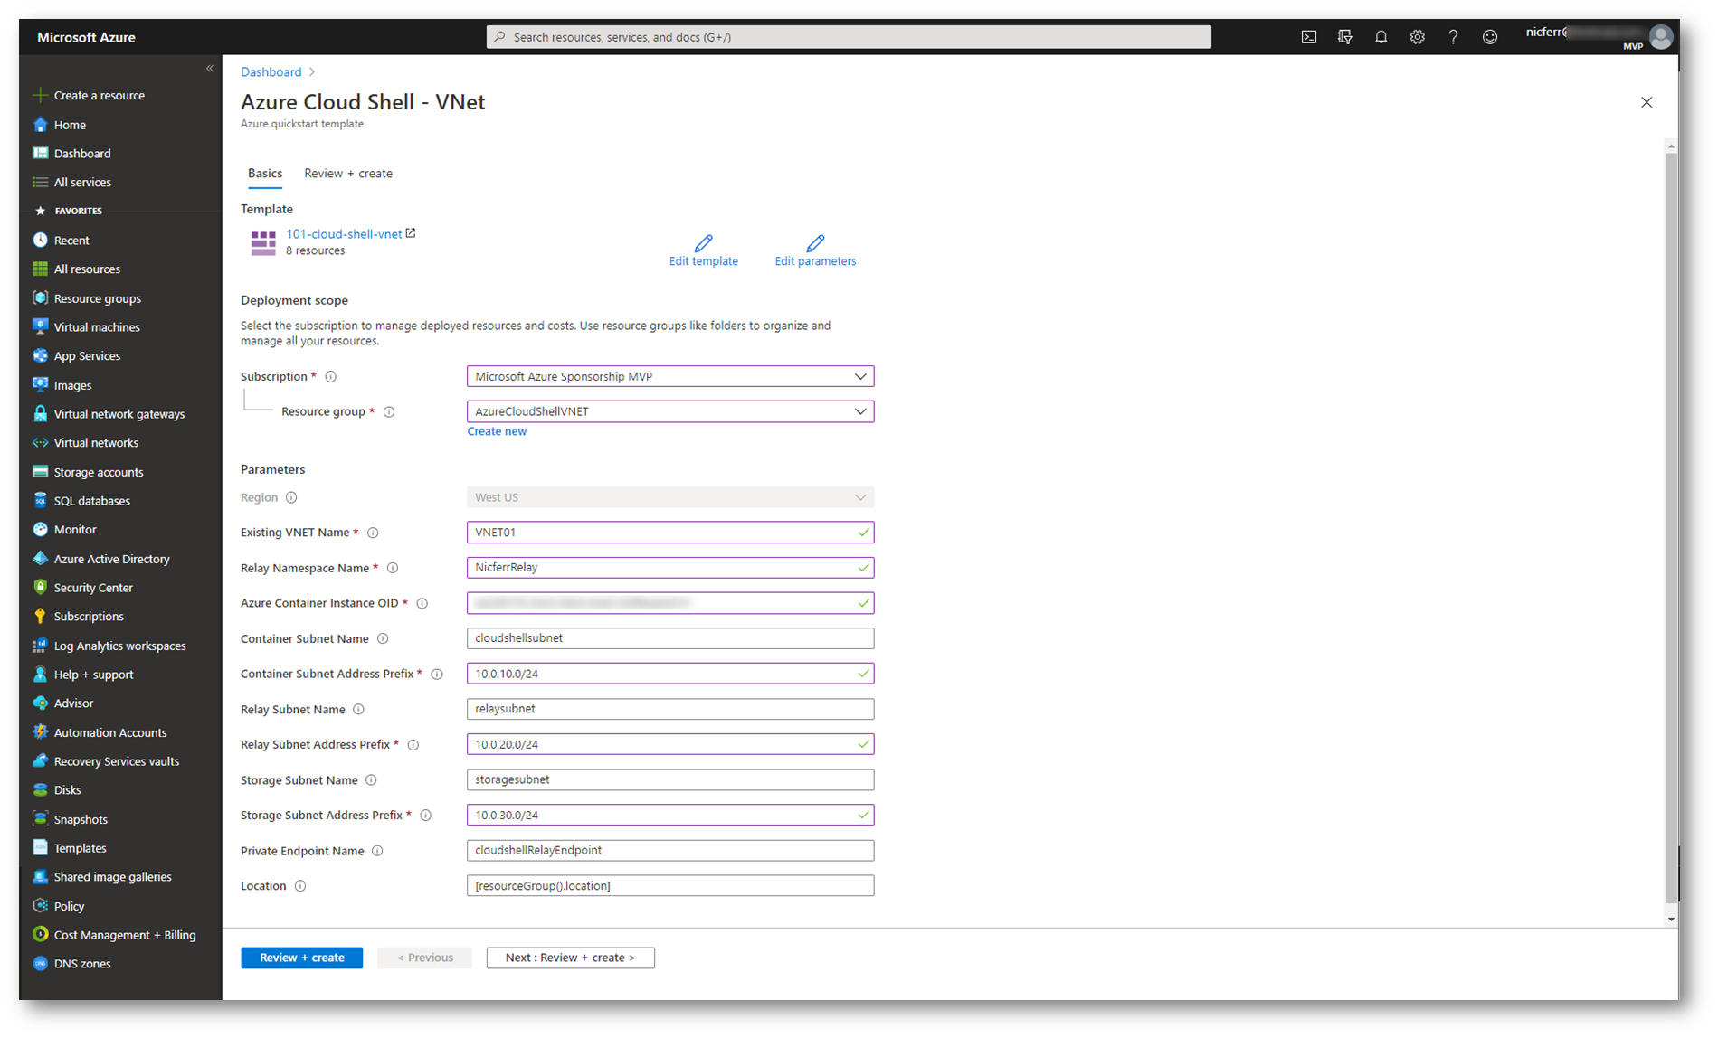Screen dimensions: 1718x1038
Task: Click the Container Subnet Name field
Action: (670, 638)
